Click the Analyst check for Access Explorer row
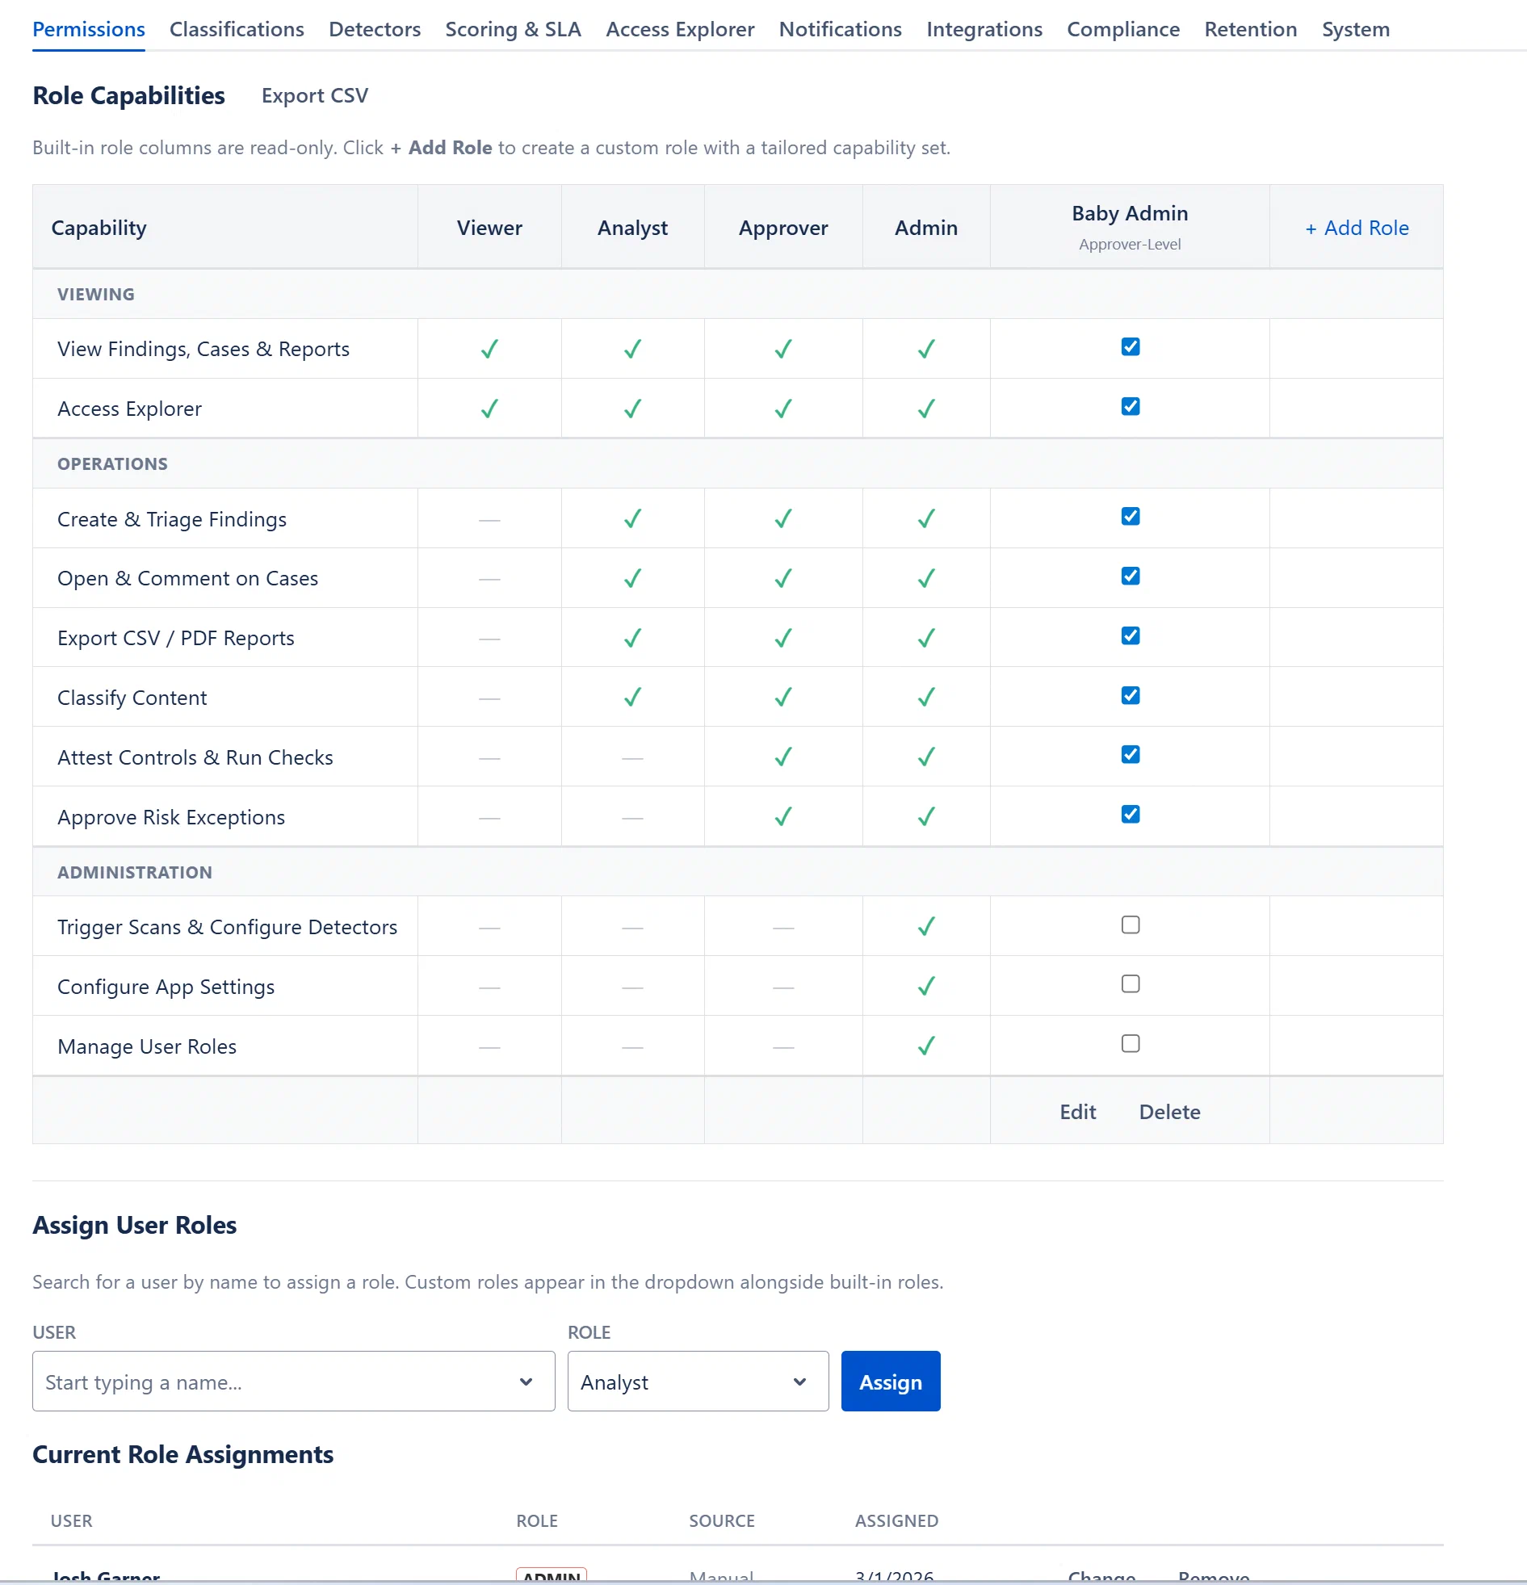The width and height of the screenshot is (1527, 1585). click(x=632, y=409)
